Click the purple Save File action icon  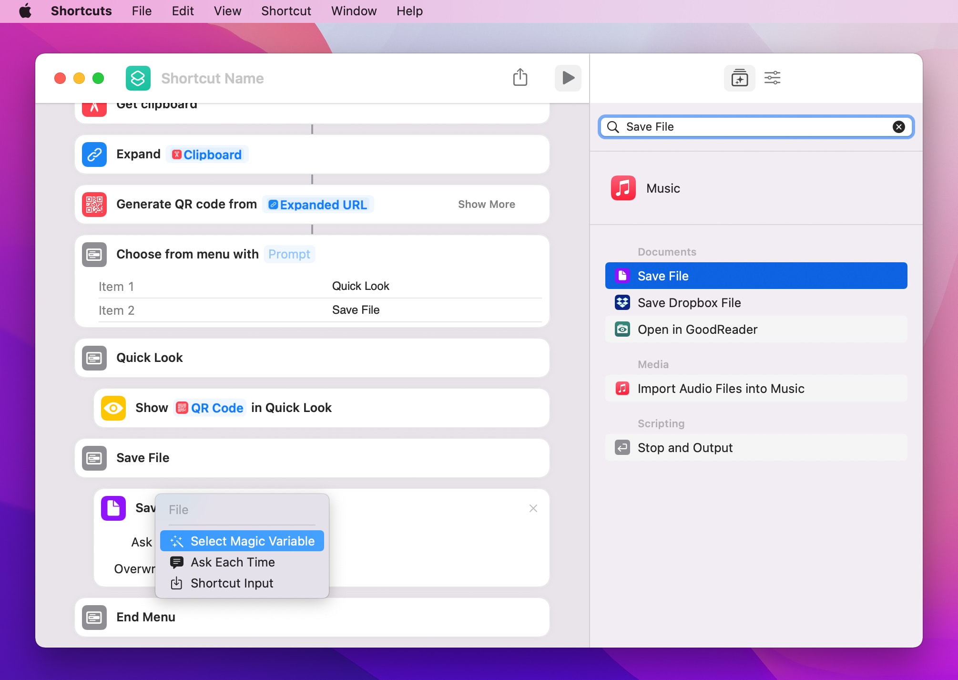[113, 508]
